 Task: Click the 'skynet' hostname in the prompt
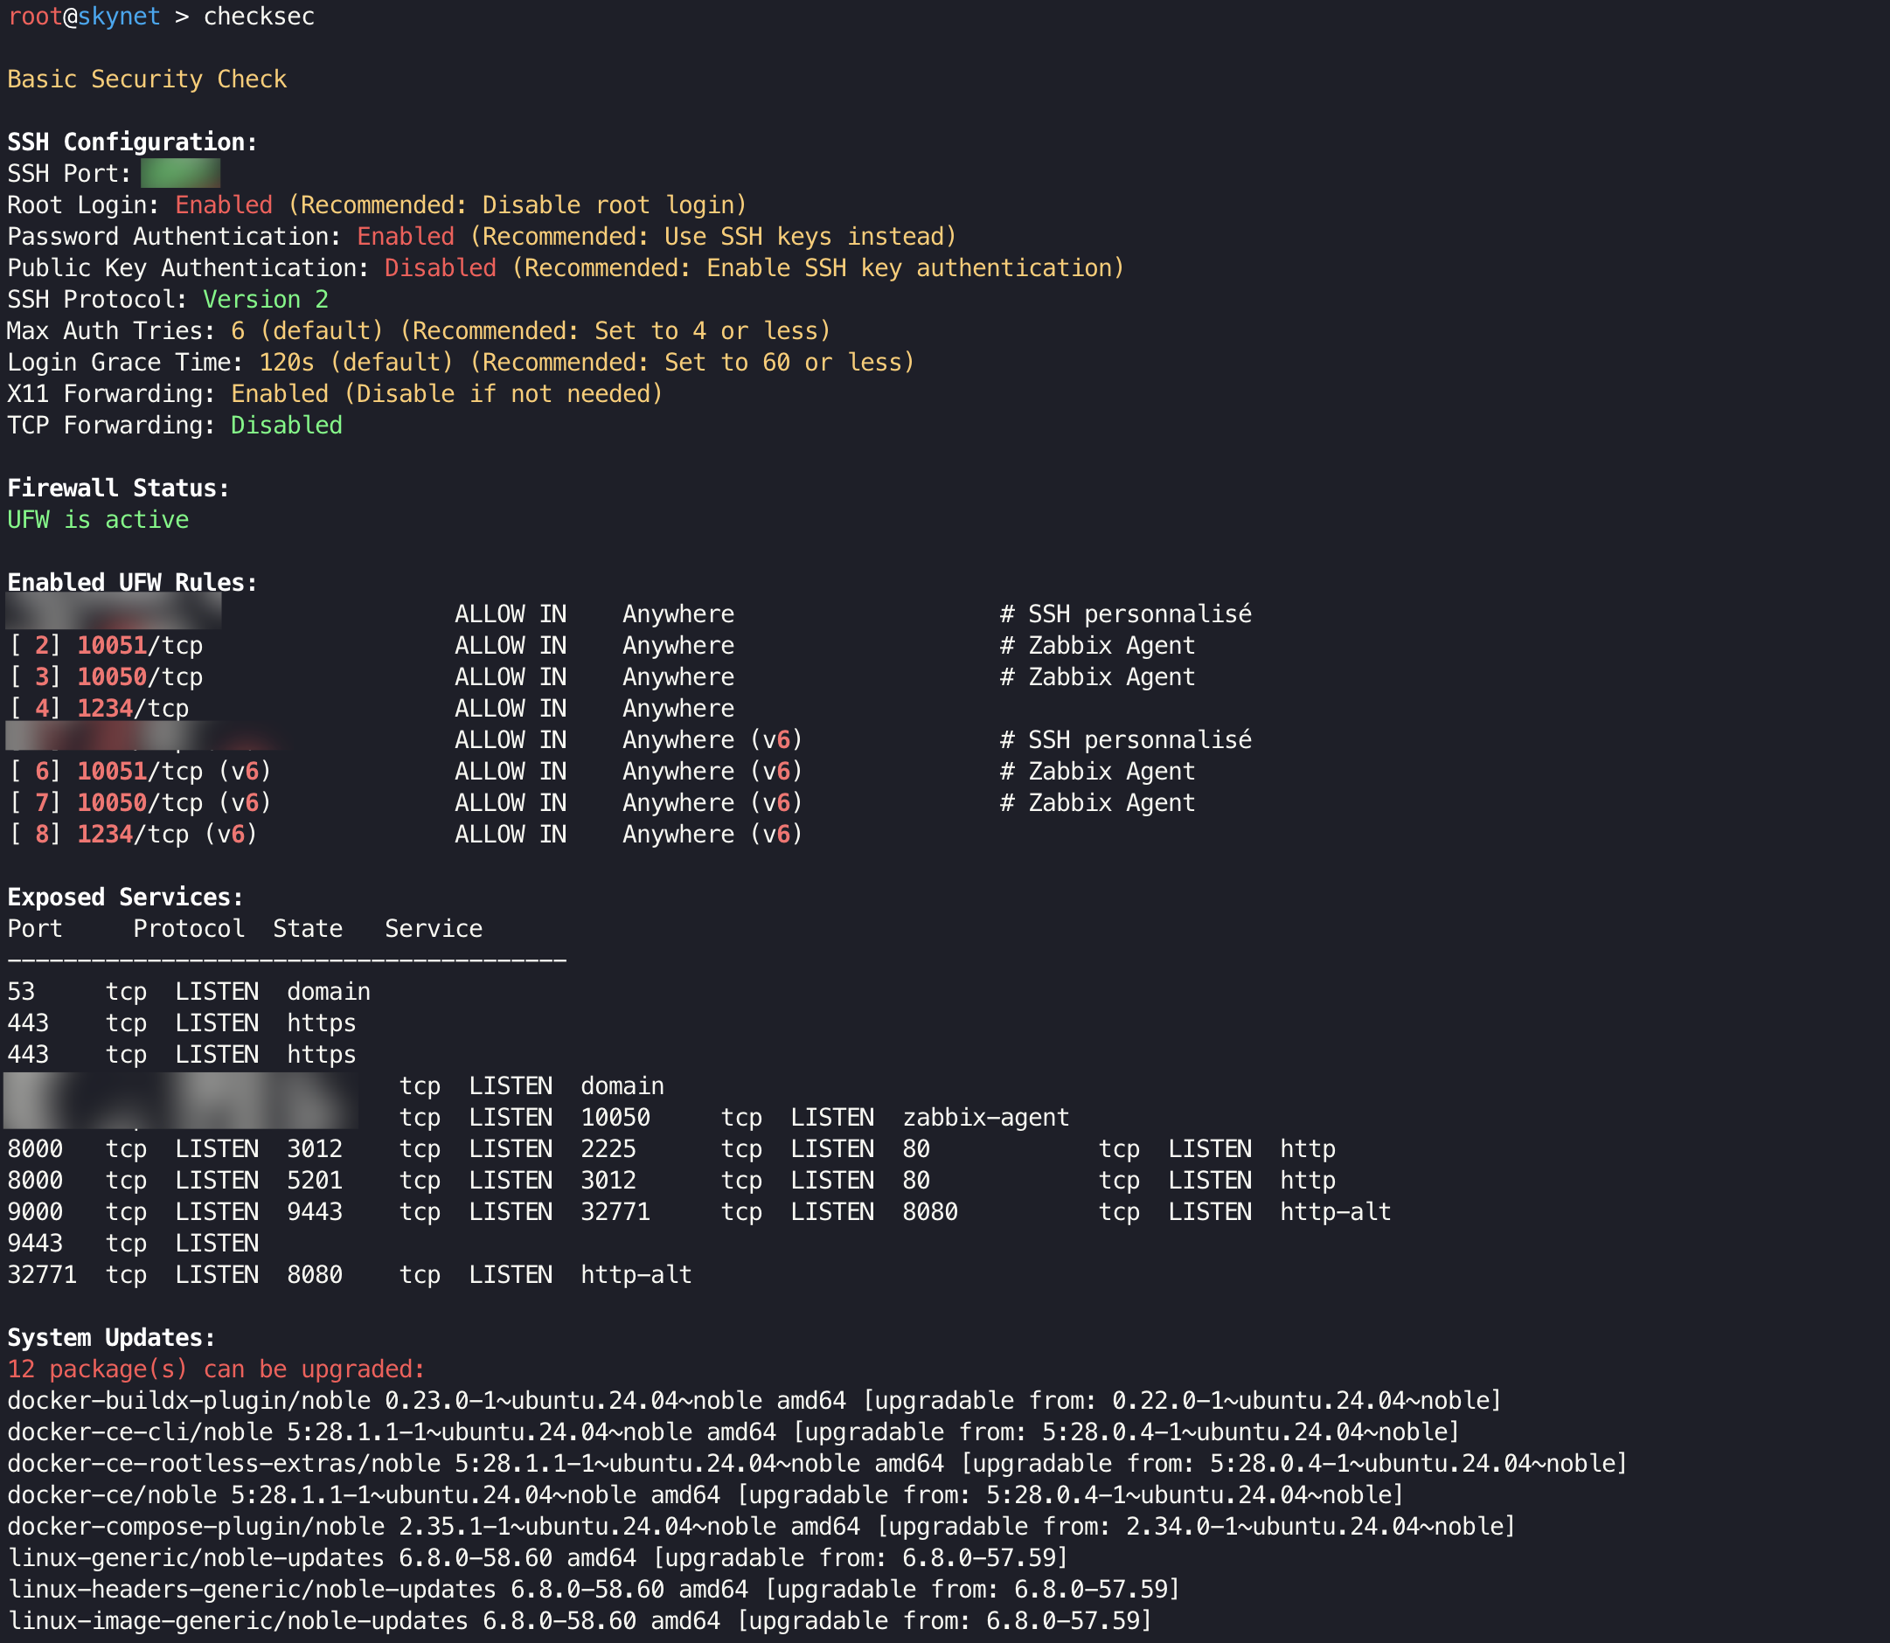click(119, 17)
